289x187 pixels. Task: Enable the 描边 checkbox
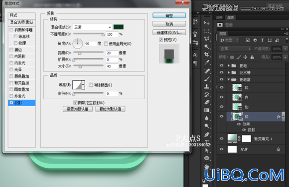click(11, 50)
